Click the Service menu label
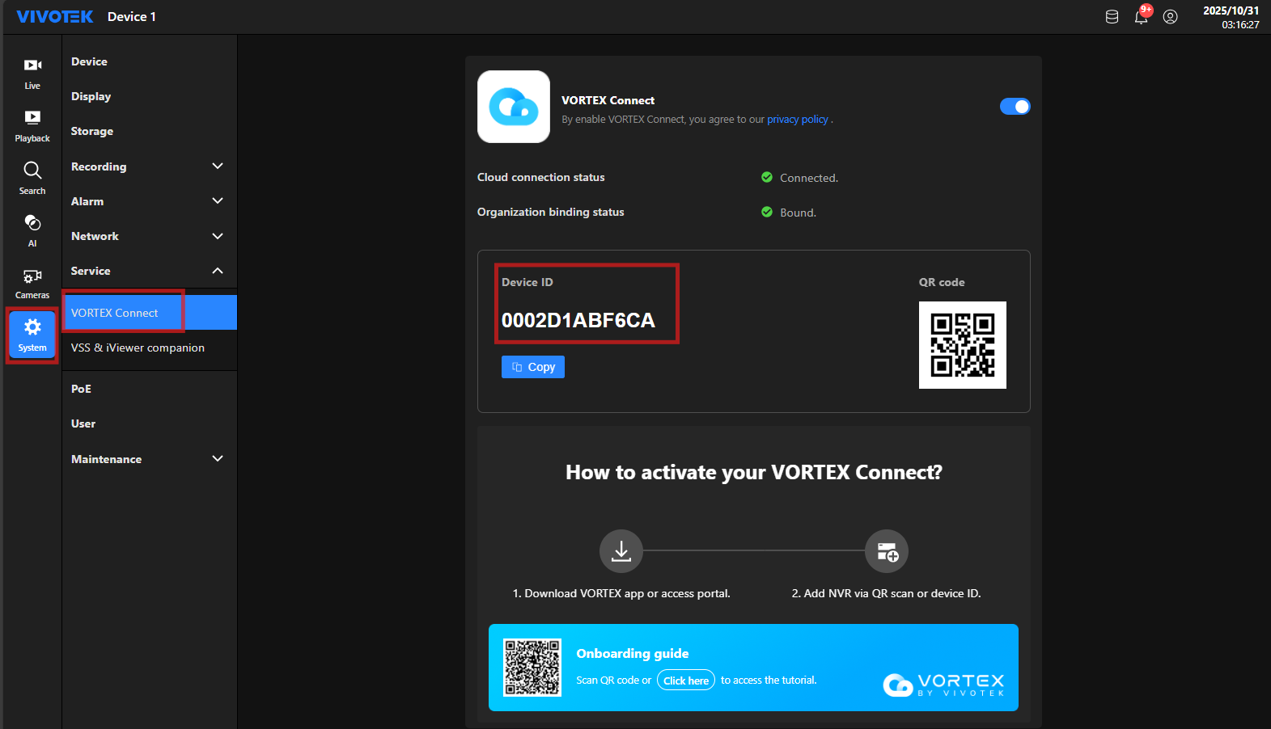Screen dimensions: 1271x729 91,271
